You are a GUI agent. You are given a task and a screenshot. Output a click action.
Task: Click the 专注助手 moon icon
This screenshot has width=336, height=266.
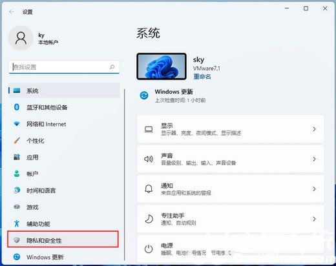pos(149,219)
